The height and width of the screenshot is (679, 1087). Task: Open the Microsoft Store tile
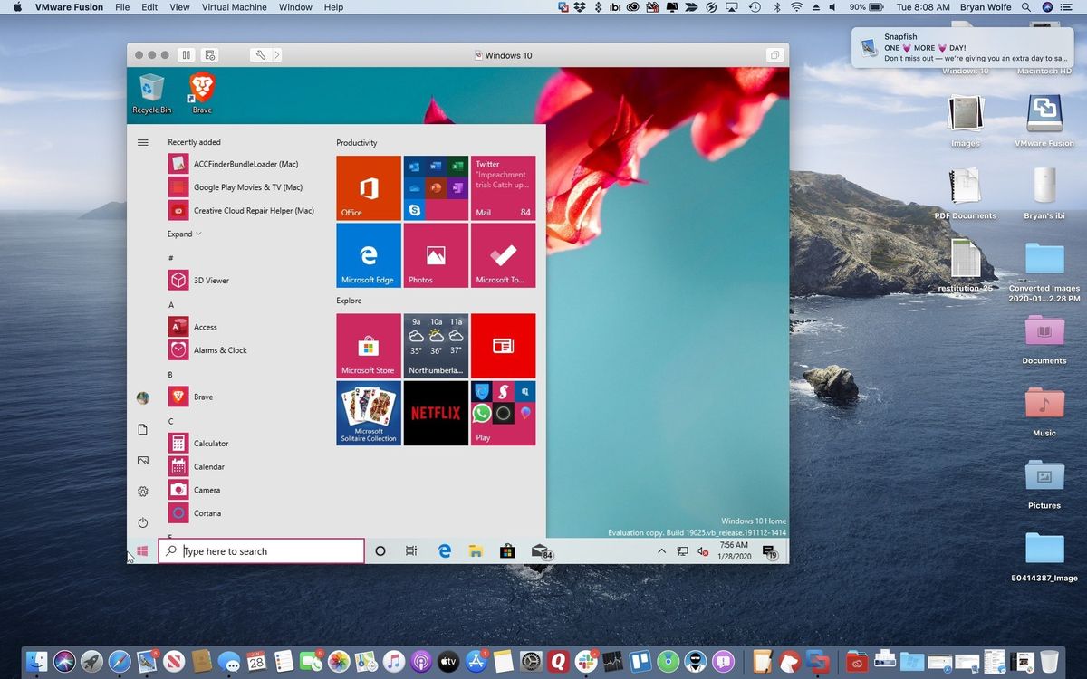pyautogui.click(x=368, y=345)
